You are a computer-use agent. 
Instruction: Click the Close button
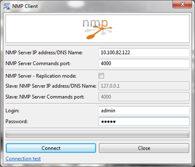pyautogui.click(x=144, y=148)
